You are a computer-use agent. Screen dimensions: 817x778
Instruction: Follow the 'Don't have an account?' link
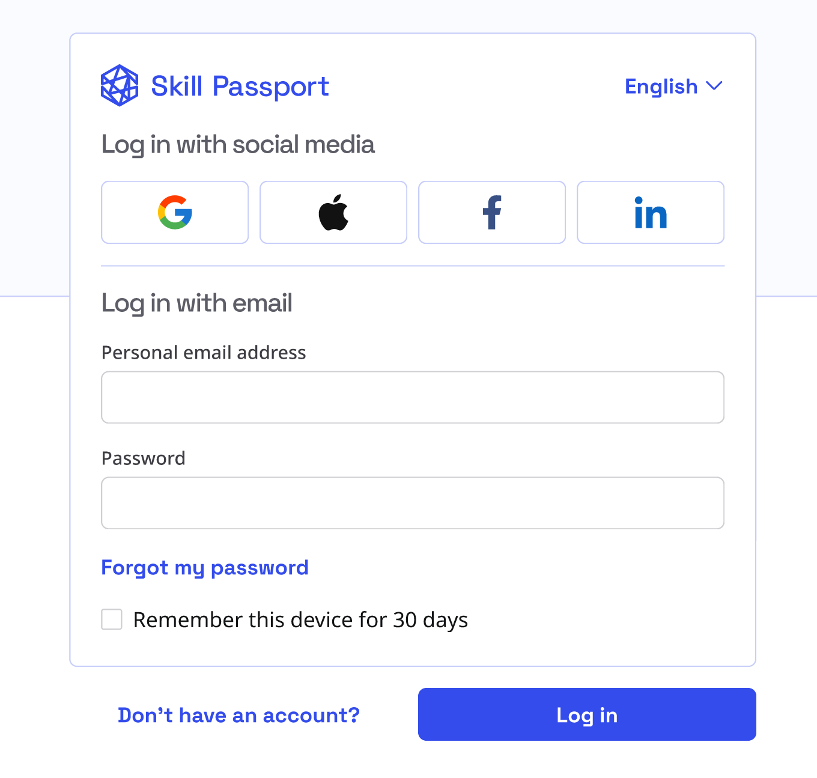238,715
